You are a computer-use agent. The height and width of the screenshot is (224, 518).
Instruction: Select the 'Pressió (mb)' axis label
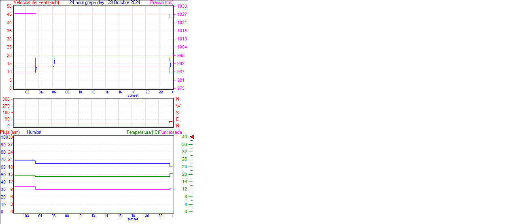click(161, 2)
